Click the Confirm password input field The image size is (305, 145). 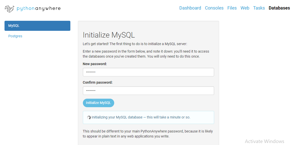148,91
